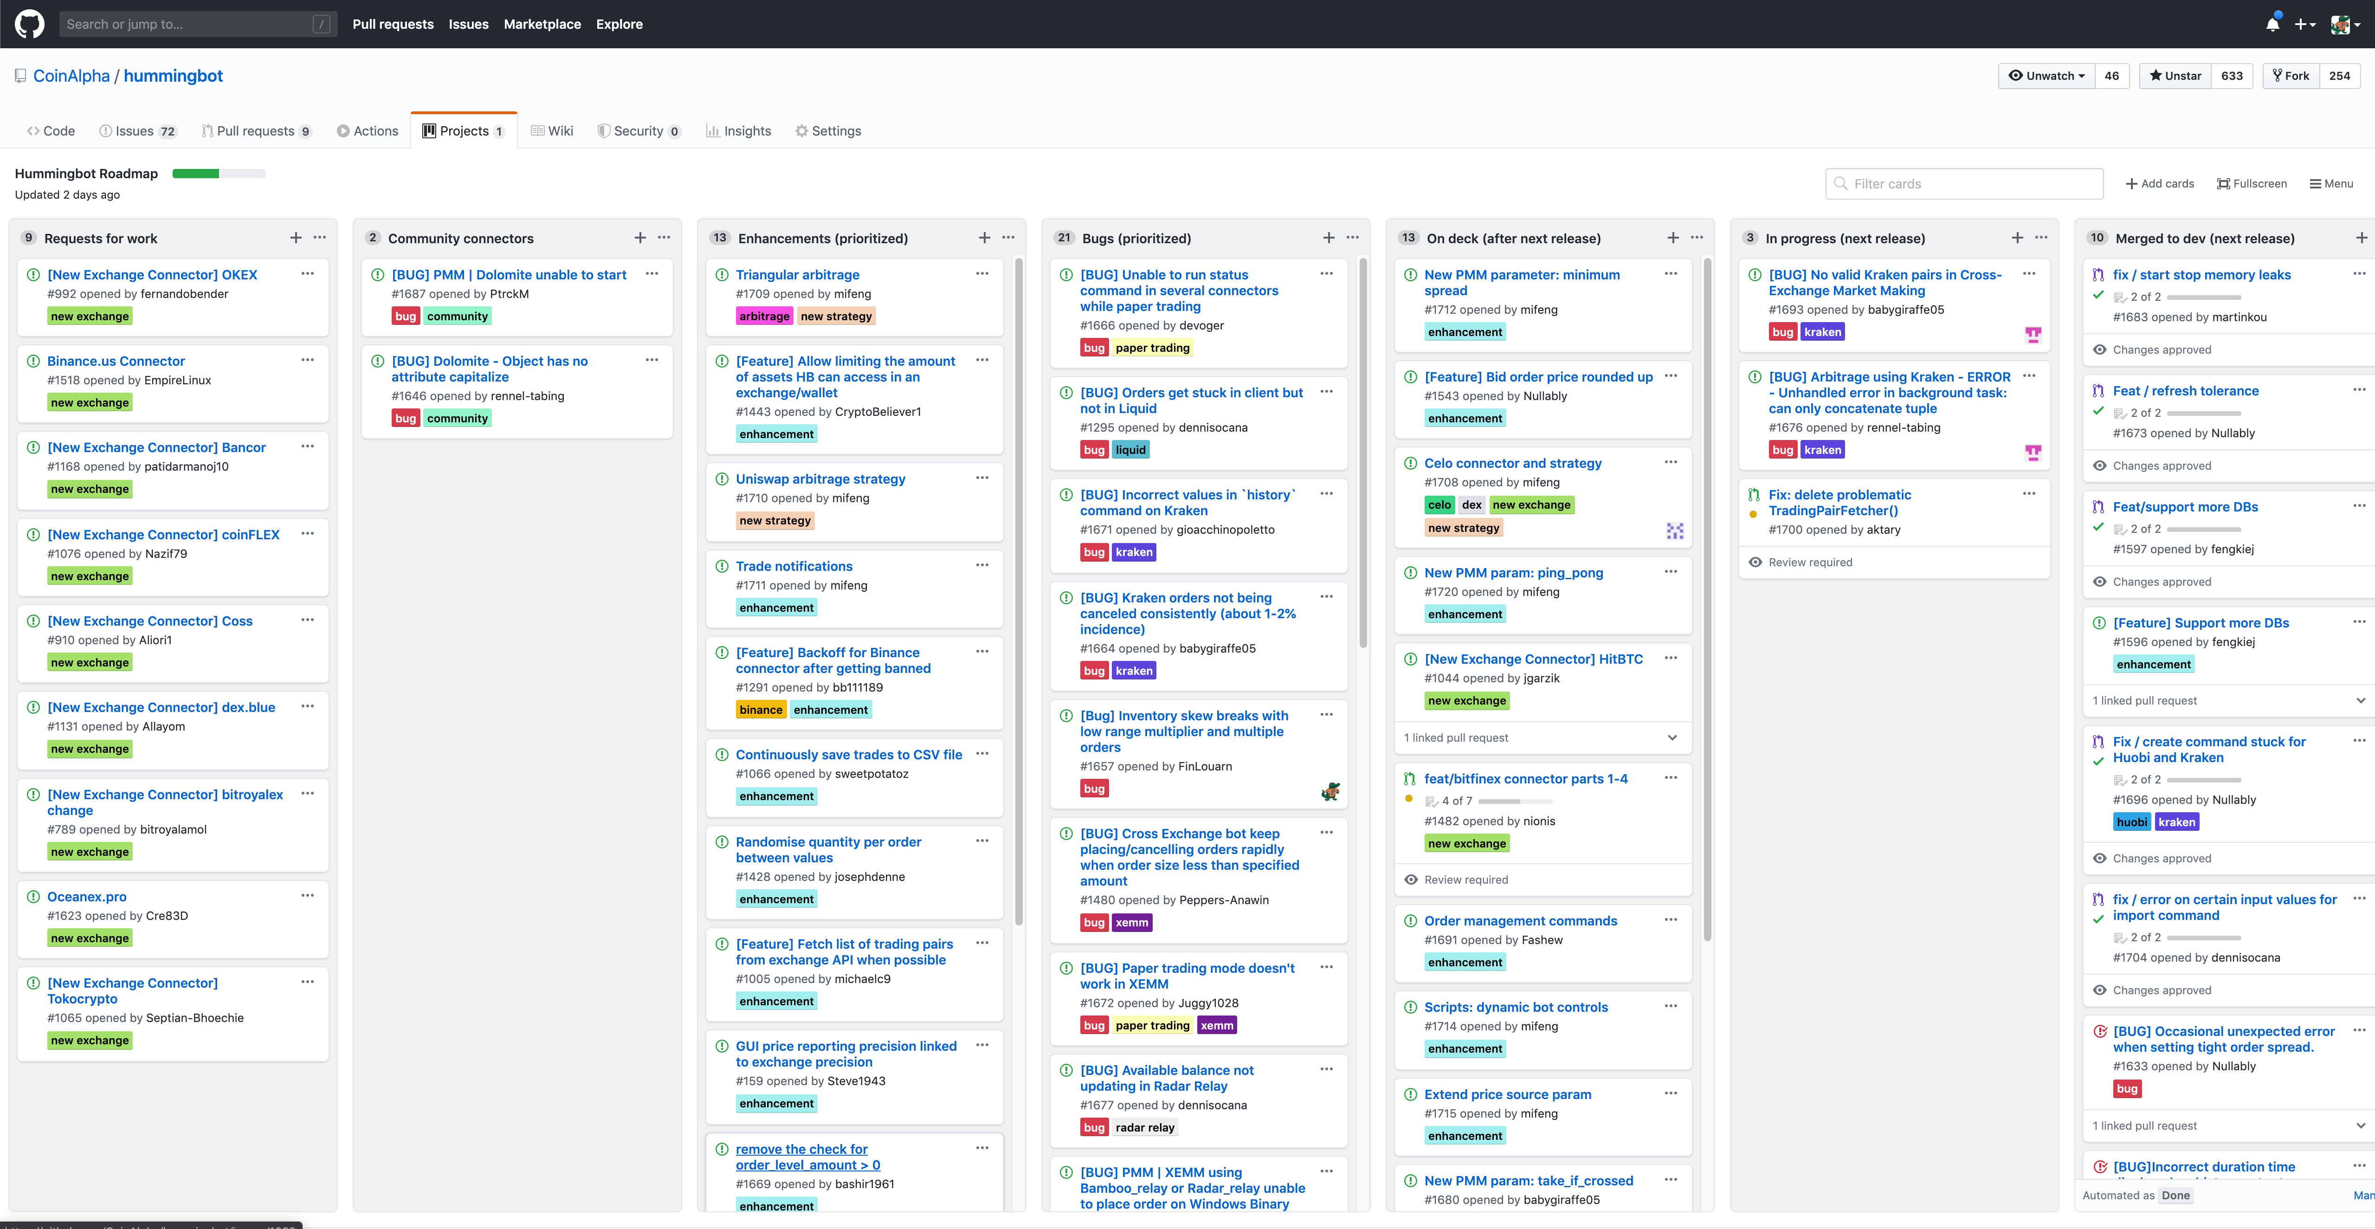Add a card to Bugs (prioritized)
Image resolution: width=2375 pixels, height=1229 pixels.
point(1329,238)
